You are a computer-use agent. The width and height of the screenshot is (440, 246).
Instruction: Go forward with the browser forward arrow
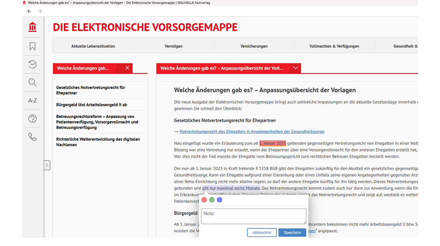point(40,11)
